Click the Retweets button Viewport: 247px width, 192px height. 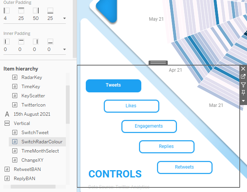(x=184, y=167)
